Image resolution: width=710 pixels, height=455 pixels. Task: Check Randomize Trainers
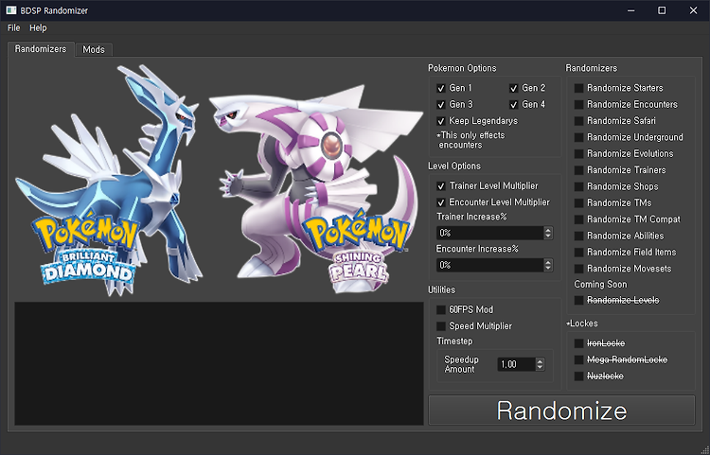pyautogui.click(x=578, y=170)
